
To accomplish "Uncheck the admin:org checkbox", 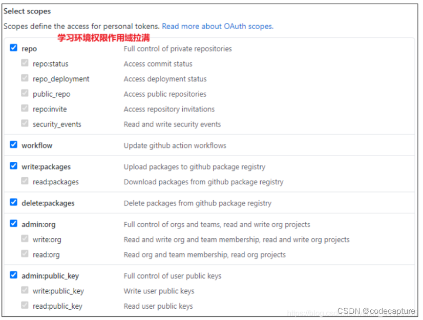I will tap(13, 223).
